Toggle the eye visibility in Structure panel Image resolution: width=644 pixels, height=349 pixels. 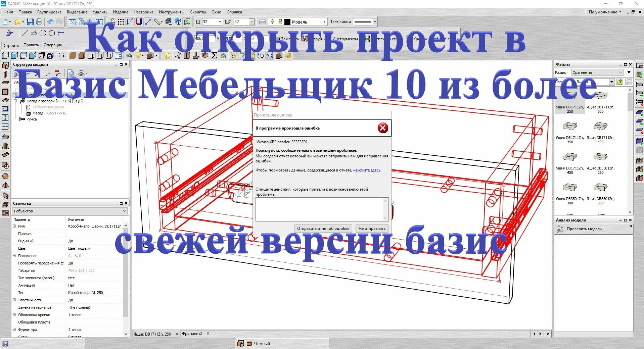[81, 73]
